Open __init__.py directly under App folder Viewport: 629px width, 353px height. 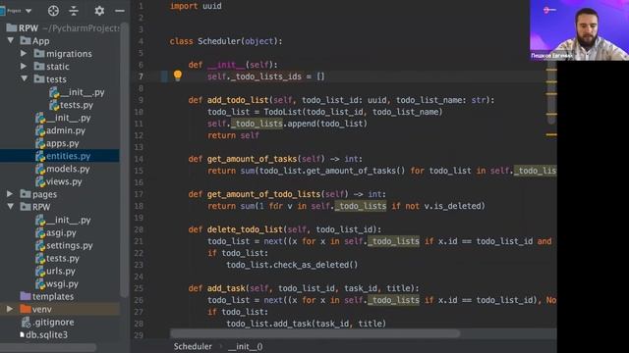(68, 118)
